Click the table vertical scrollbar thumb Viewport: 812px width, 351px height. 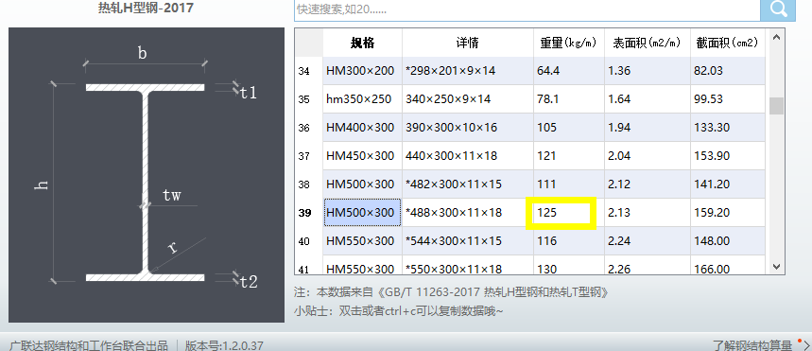(x=776, y=106)
